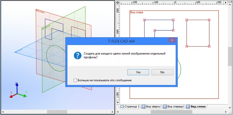
Task: Click the dialog title 'T-FLEX CAD x64'
Action: point(121,41)
